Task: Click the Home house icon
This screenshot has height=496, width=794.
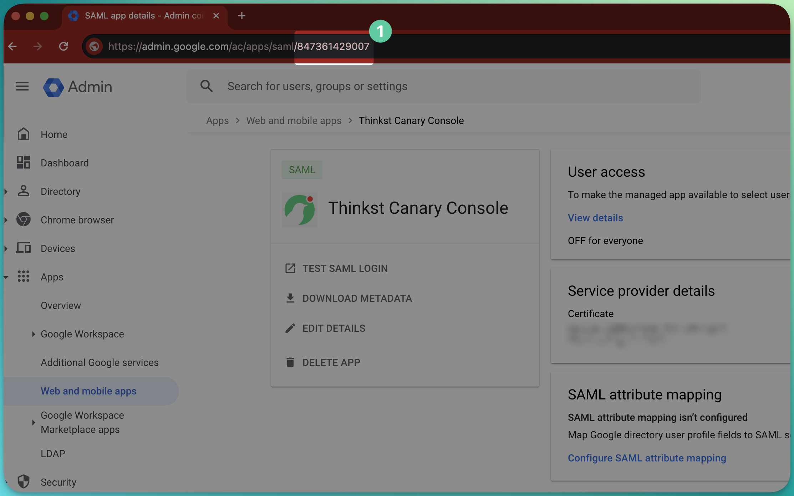Action: pyautogui.click(x=24, y=134)
